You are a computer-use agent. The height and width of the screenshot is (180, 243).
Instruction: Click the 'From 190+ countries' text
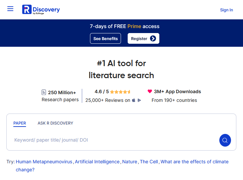point(174,100)
